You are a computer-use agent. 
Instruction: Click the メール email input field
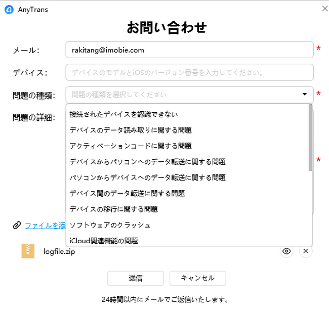pyautogui.click(x=189, y=50)
